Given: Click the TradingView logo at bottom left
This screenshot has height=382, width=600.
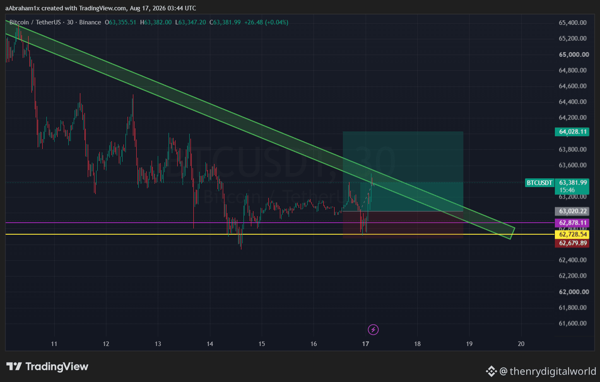Looking at the screenshot, I should 47,366.
